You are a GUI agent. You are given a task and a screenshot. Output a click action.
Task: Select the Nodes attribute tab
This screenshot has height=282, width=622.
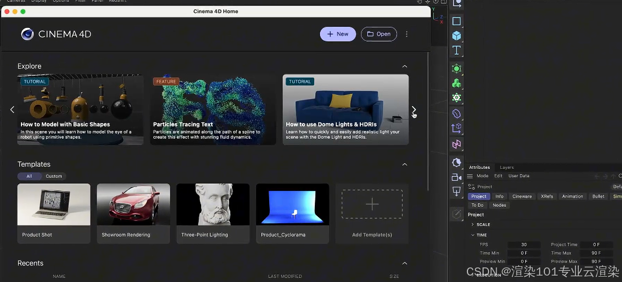[499, 205]
